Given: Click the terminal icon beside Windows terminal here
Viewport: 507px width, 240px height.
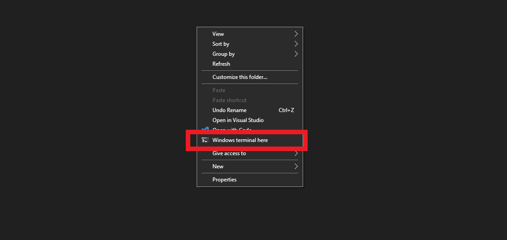Looking at the screenshot, I should click(x=205, y=140).
